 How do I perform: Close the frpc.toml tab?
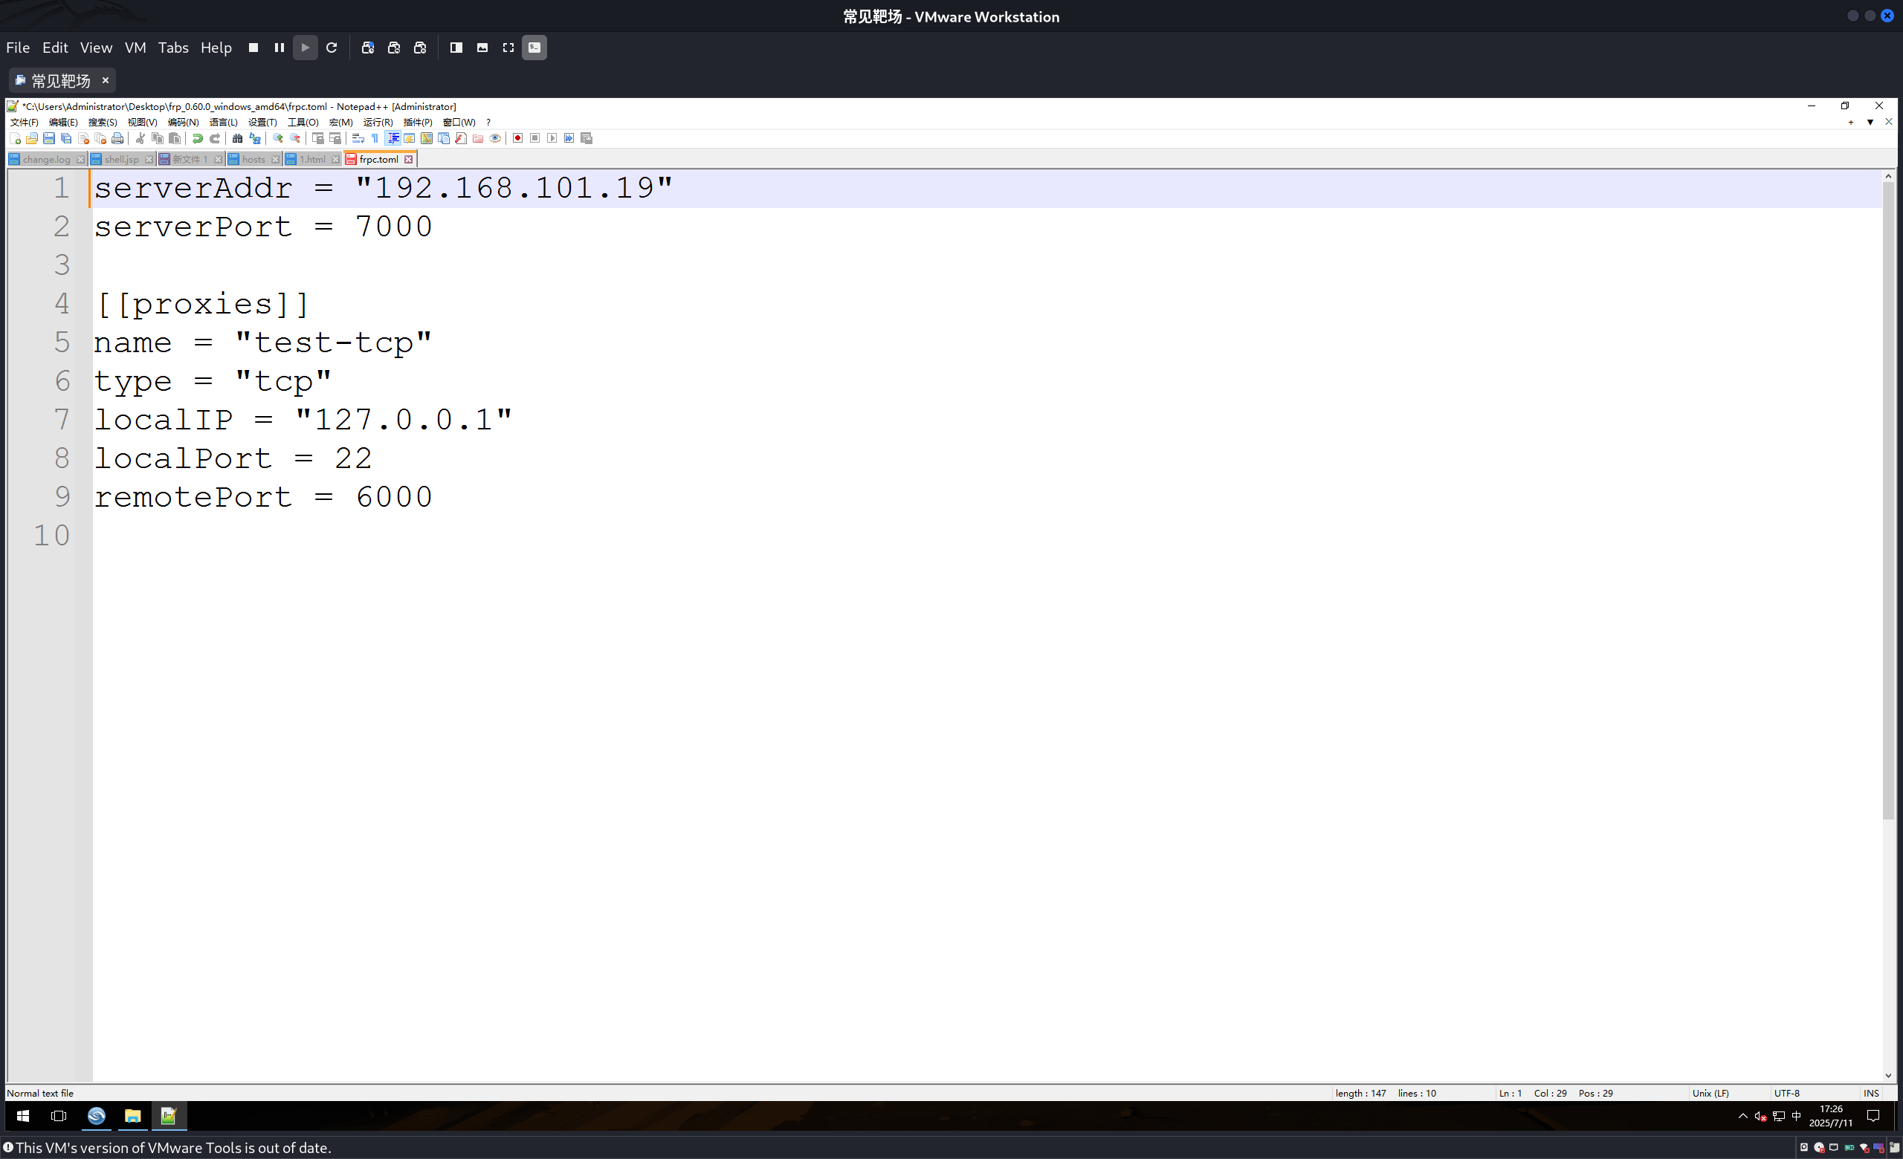pos(409,159)
